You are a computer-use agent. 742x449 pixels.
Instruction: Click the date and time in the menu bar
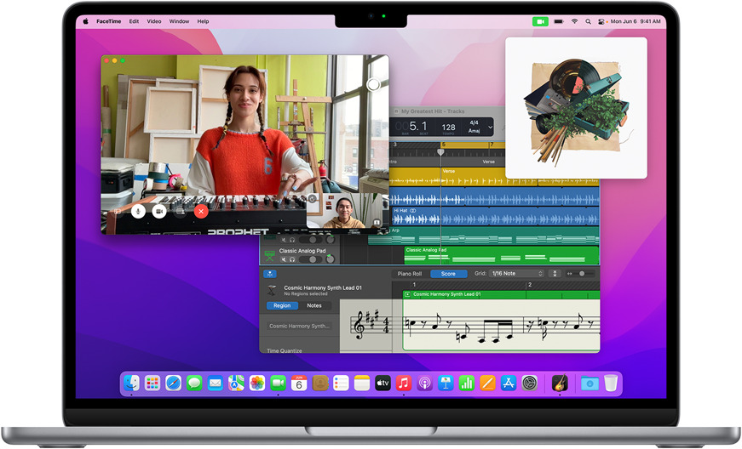coord(636,21)
